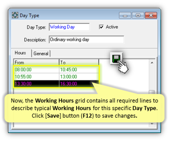Click the green floppy disk Save icon
Viewport: 169px width, 141px height.
coord(116,58)
